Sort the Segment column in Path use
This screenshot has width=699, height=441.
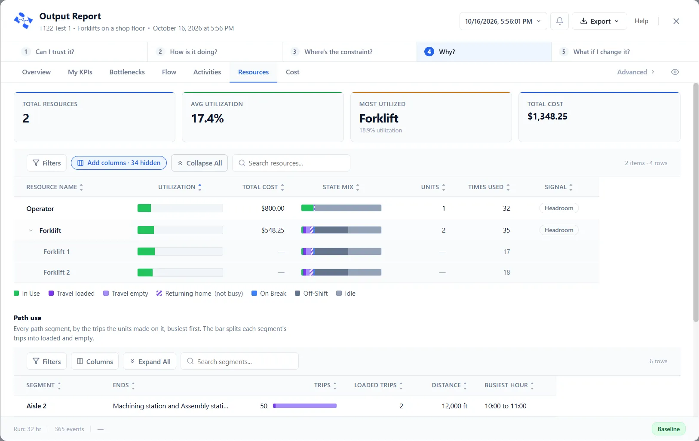pos(59,386)
